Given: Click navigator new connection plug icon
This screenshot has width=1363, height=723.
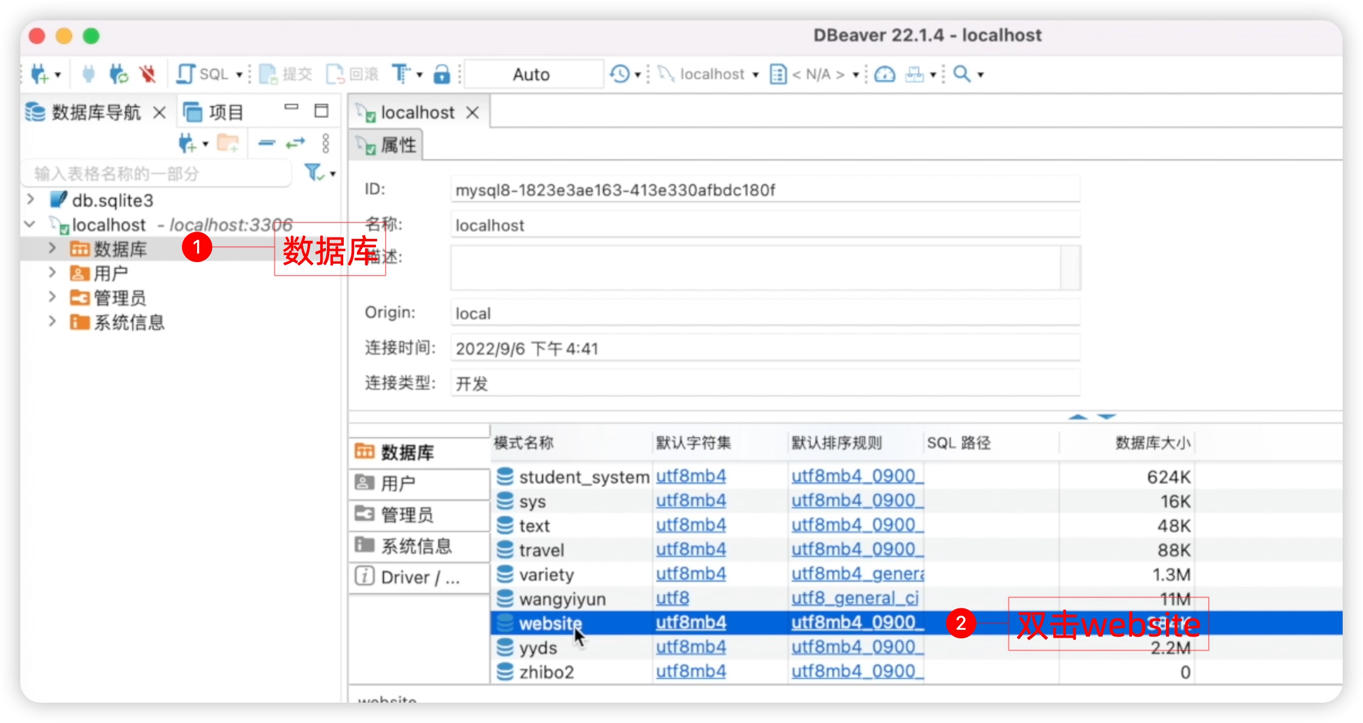Looking at the screenshot, I should tap(187, 143).
